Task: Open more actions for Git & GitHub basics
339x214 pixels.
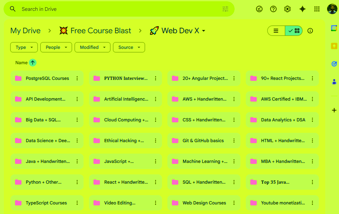Action: [x=234, y=141]
